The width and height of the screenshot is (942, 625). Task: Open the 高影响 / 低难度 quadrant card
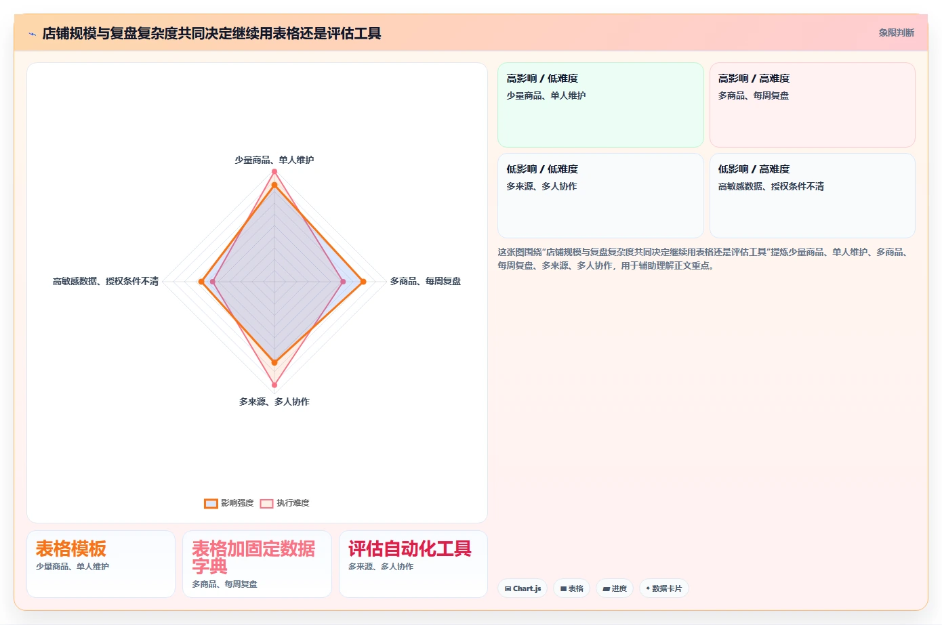pyautogui.click(x=600, y=105)
